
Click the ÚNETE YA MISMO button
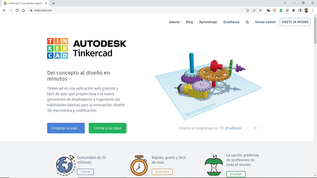coord(295,22)
